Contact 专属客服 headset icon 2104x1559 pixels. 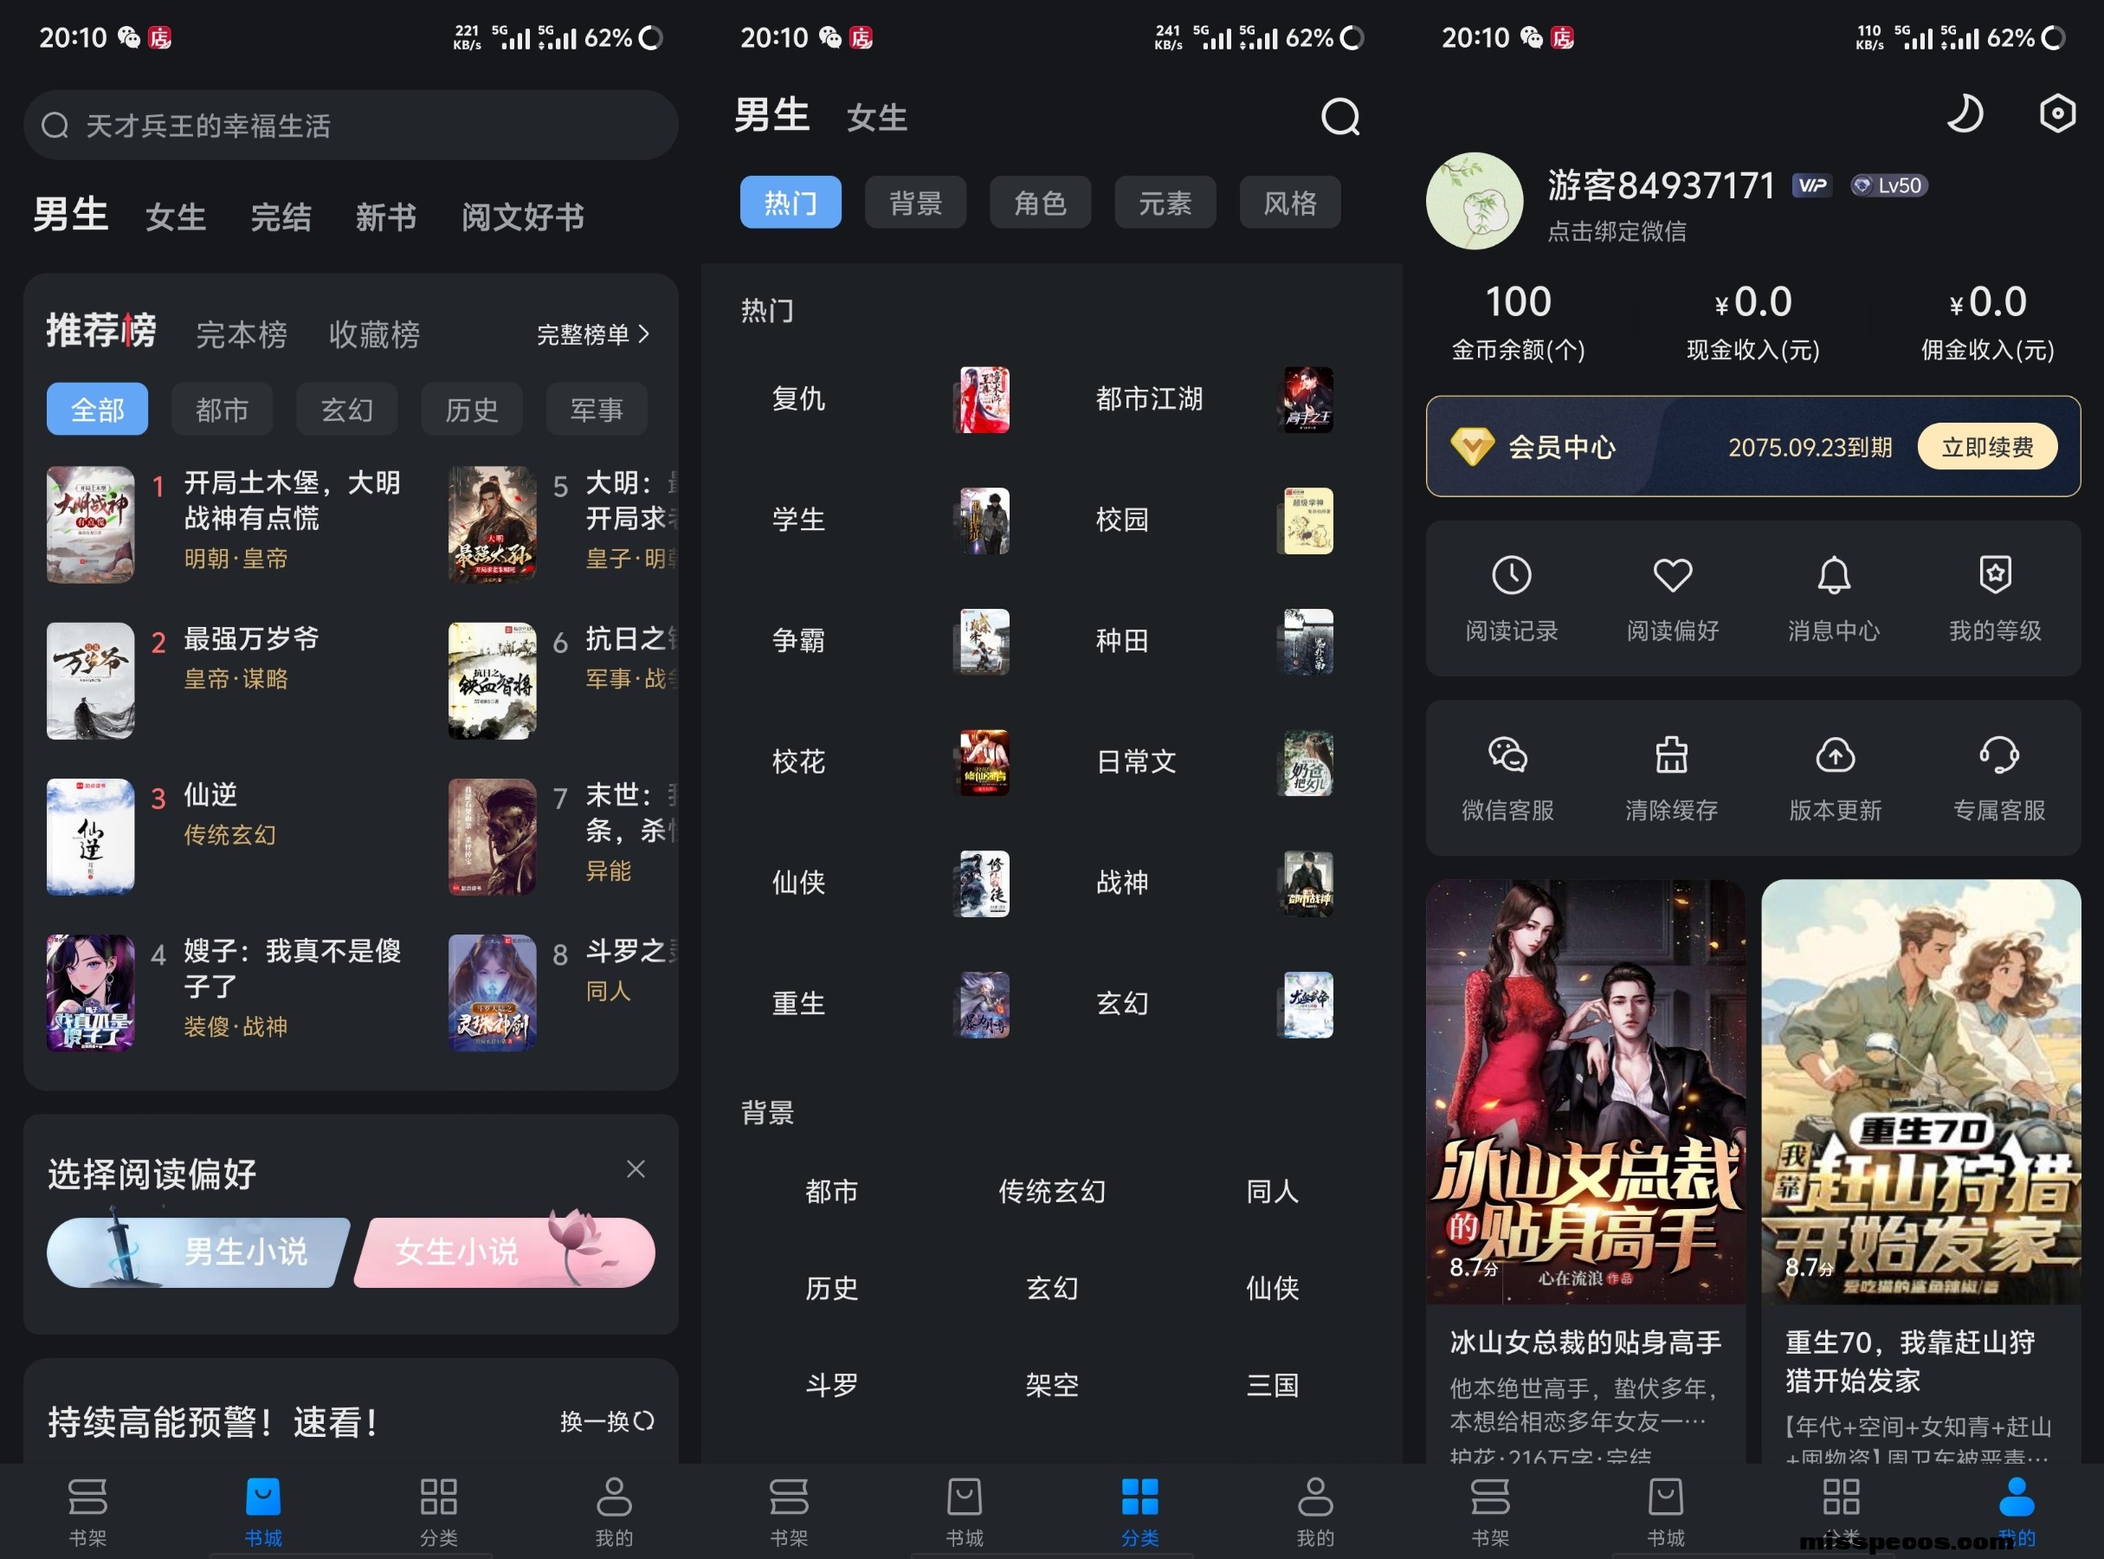pyautogui.click(x=1998, y=755)
